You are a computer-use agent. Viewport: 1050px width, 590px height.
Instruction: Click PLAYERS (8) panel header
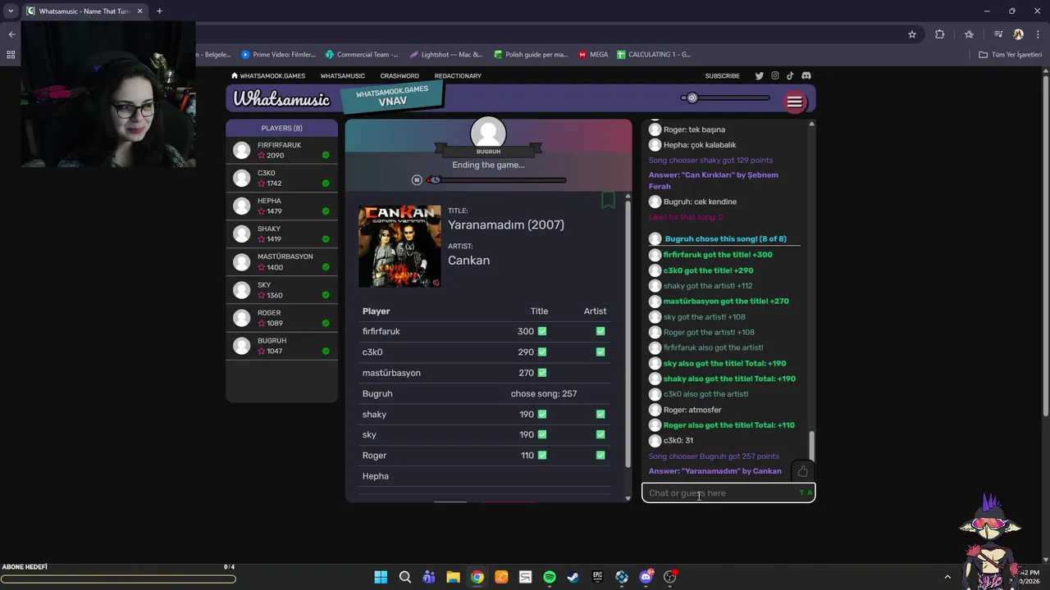pos(281,128)
